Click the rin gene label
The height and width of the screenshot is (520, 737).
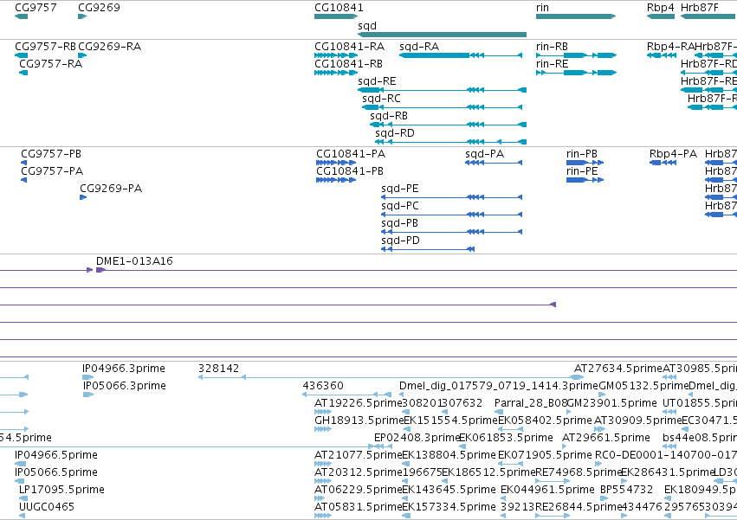coord(542,8)
